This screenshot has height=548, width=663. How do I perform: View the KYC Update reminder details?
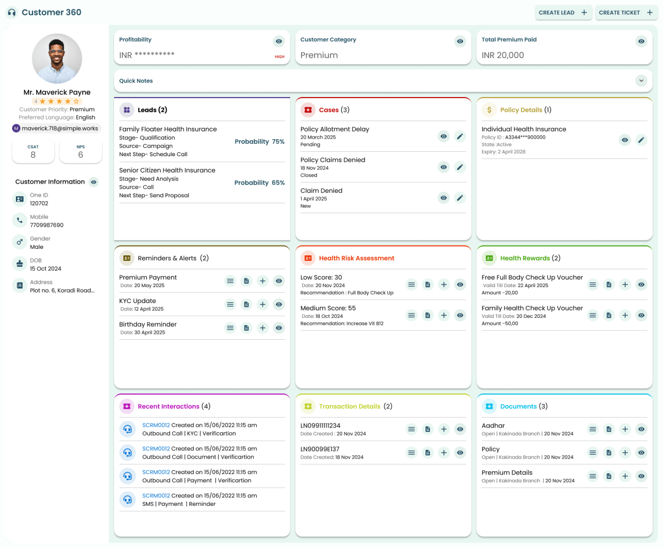(279, 304)
